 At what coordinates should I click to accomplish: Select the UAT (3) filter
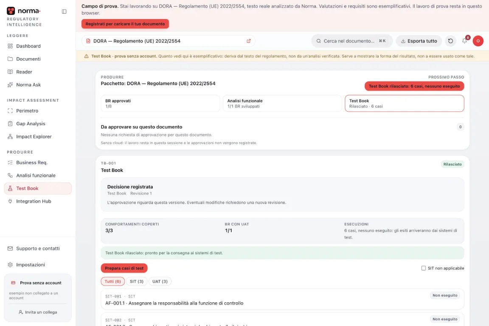point(160,281)
